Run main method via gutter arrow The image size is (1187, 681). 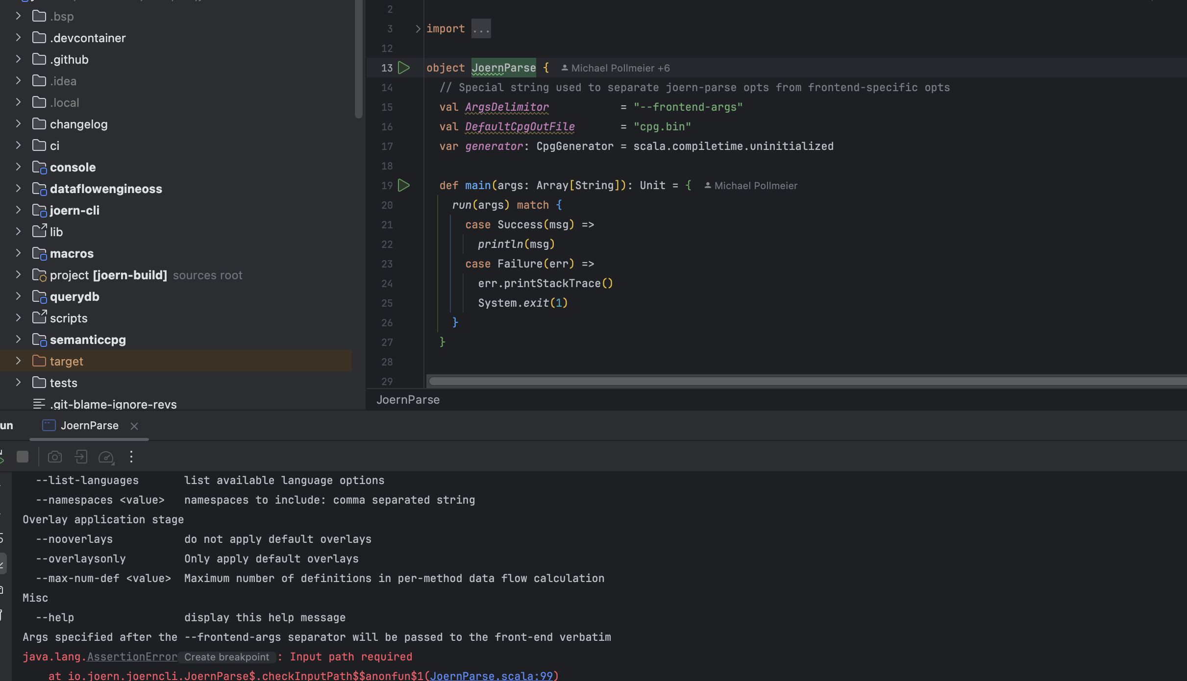point(404,185)
